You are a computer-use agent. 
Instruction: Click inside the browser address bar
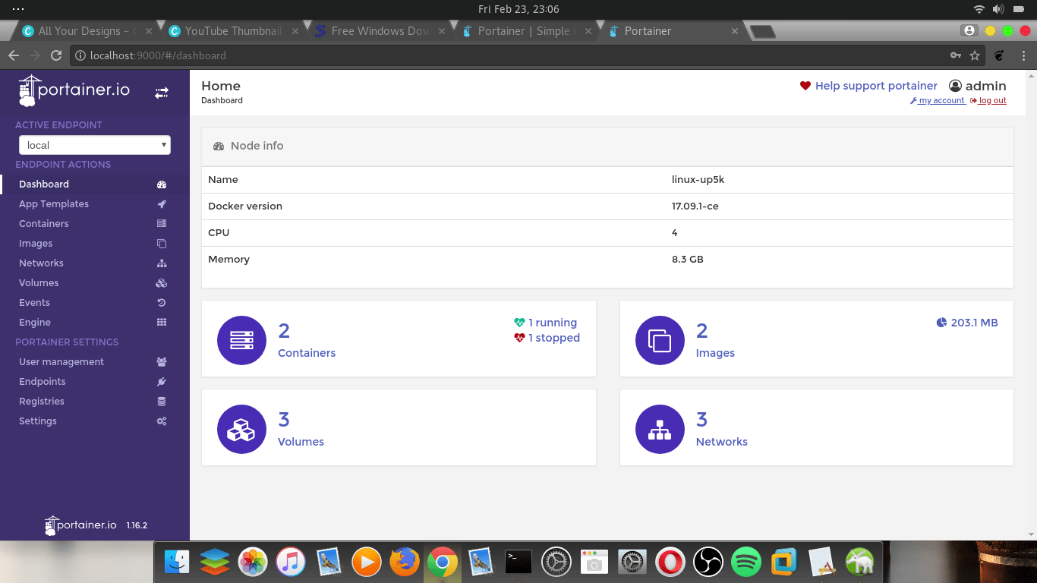tap(304, 55)
